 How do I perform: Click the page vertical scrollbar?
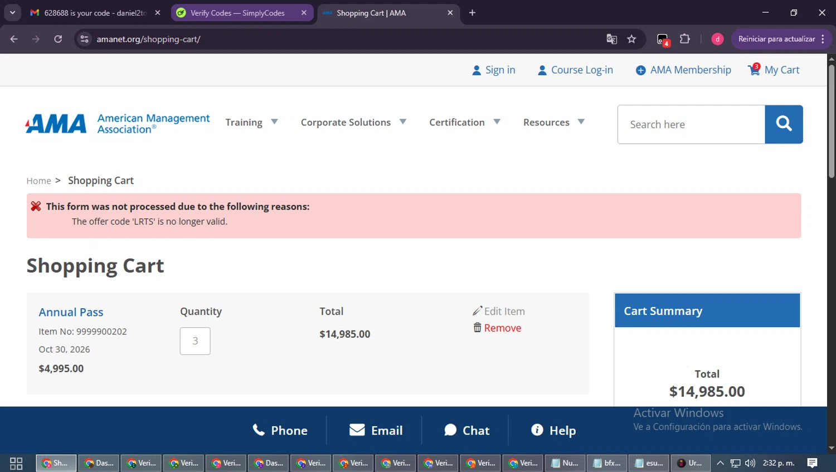[x=832, y=121]
